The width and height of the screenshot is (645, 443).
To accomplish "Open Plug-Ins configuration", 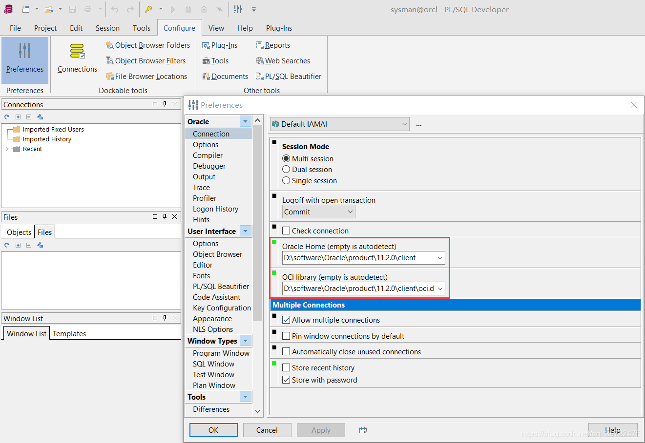I will (220, 45).
